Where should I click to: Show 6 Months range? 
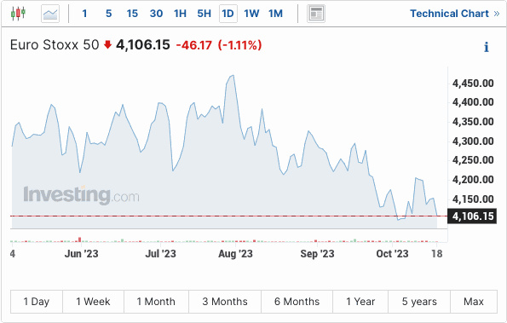[297, 302]
